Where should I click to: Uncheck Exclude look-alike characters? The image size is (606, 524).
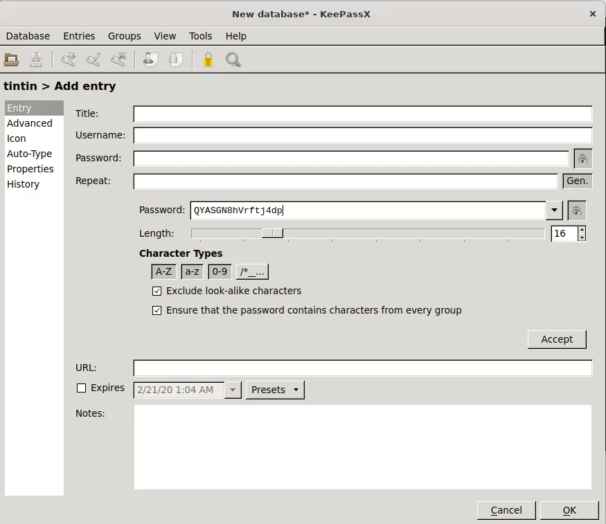coord(157,291)
